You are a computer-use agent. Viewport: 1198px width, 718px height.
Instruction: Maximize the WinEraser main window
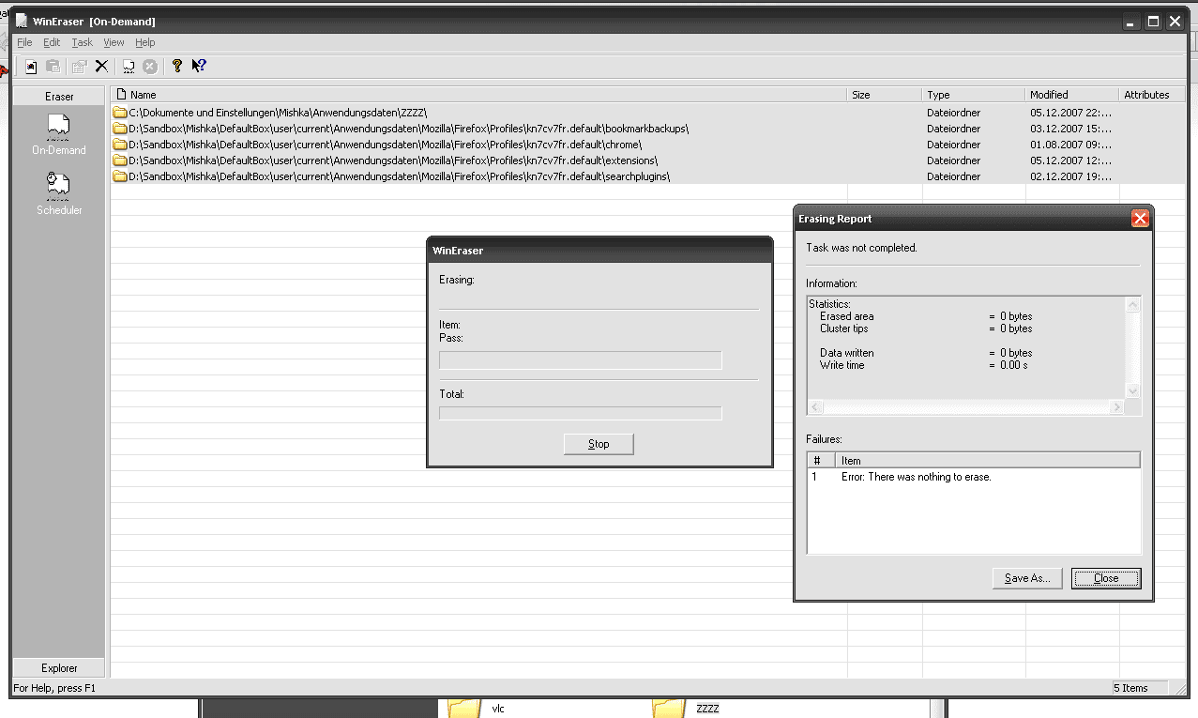1153,21
